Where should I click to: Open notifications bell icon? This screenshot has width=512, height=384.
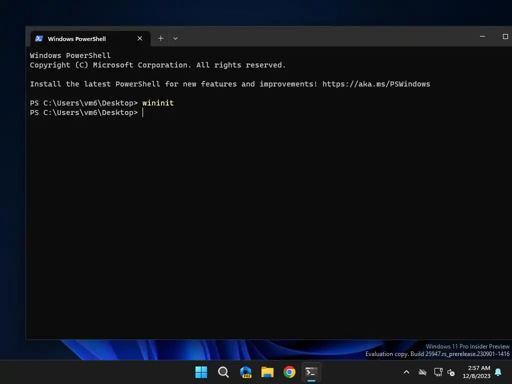498,372
